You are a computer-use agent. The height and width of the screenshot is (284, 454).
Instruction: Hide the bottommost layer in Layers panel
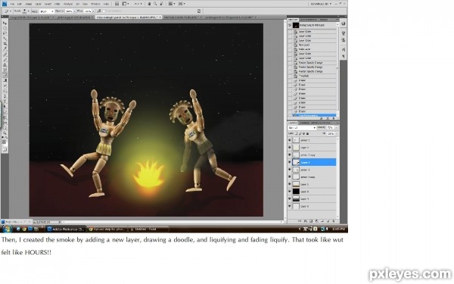[x=290, y=206]
